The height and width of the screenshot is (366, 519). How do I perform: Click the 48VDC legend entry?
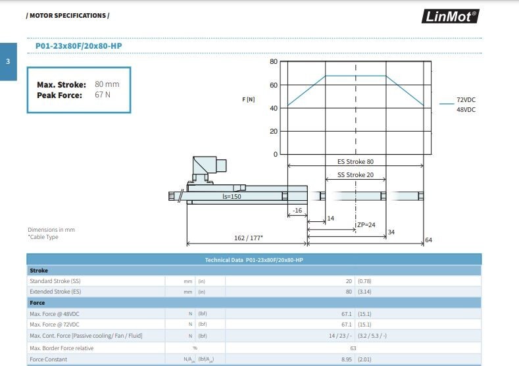click(x=466, y=110)
